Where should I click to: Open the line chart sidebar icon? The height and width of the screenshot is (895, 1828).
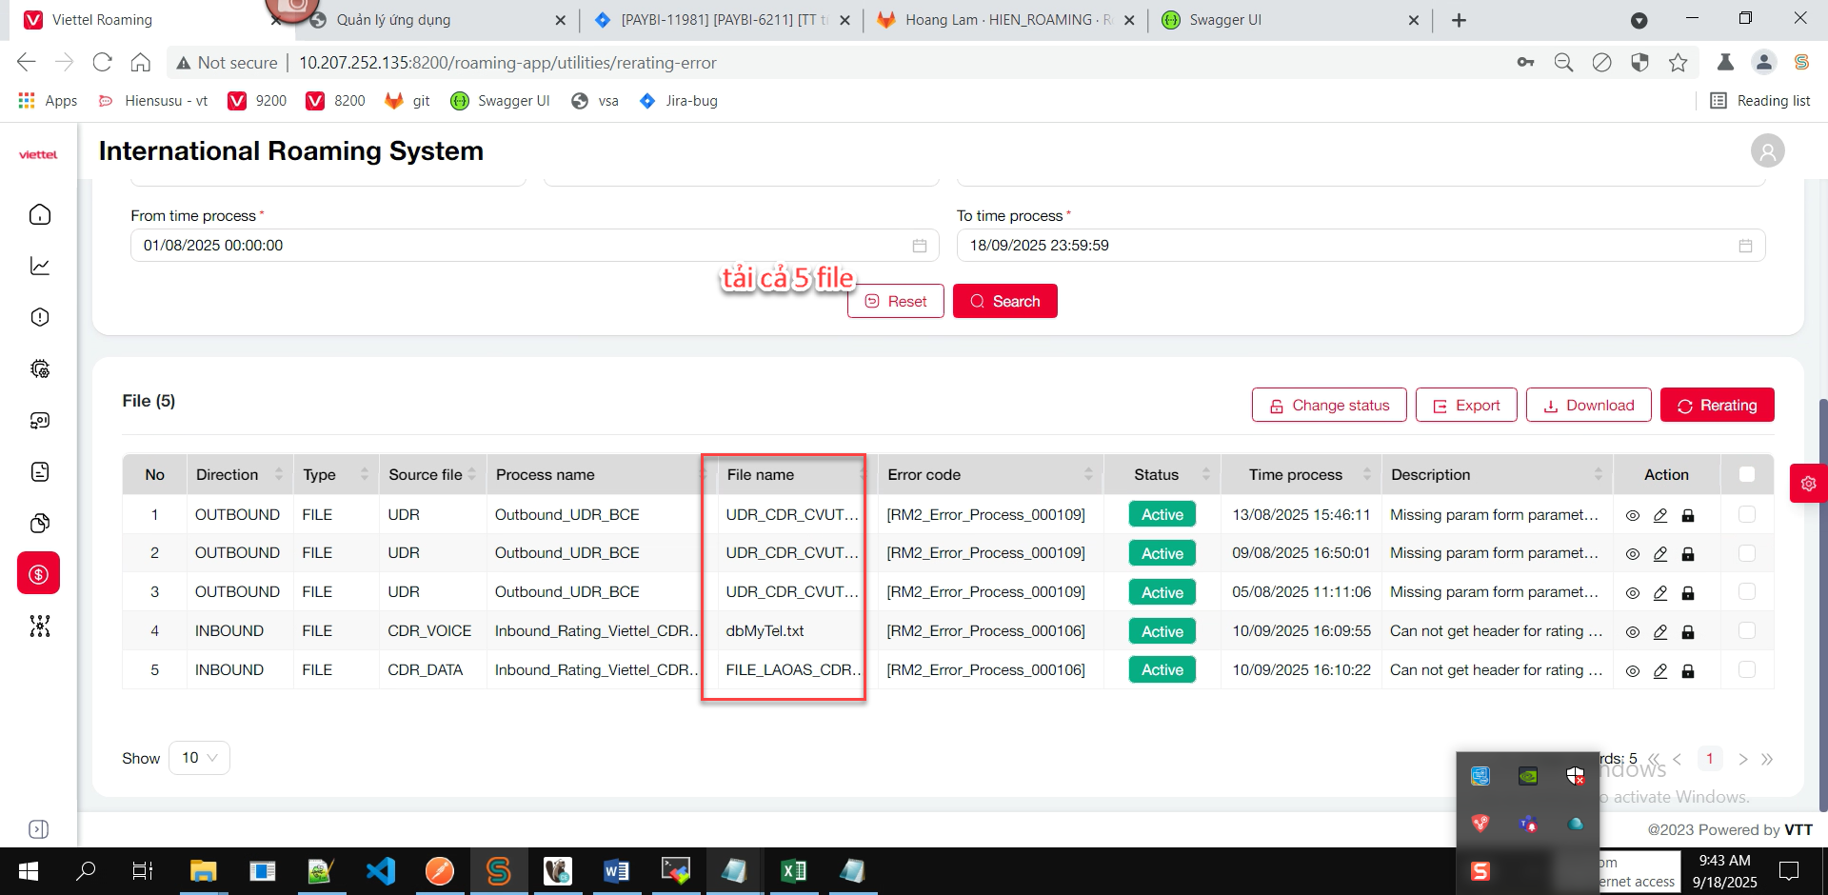(x=40, y=267)
